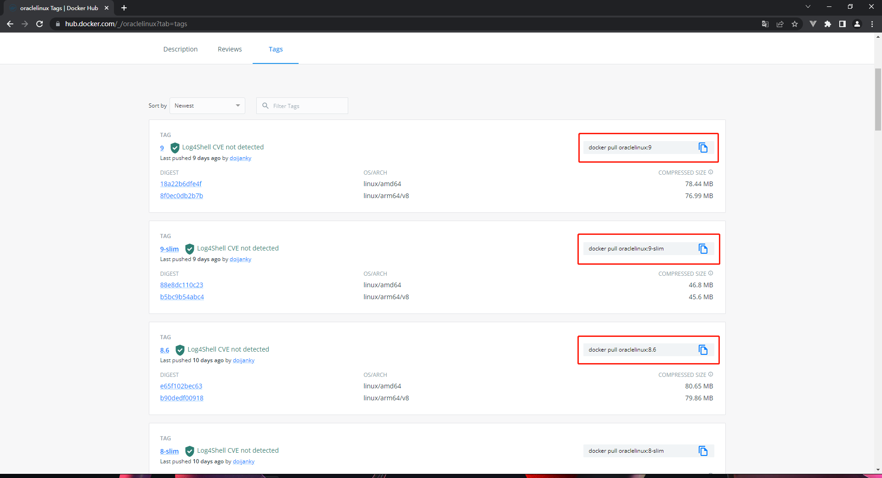Open tag 9 link
The width and height of the screenshot is (882, 478).
click(162, 148)
